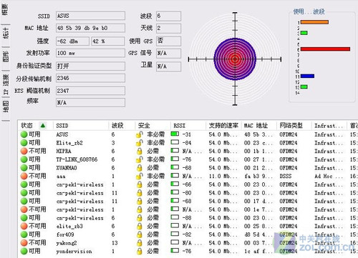Click the red status icon for elite_zb3
Image resolution: width=358 pixels, height=258 pixels.
(x=24, y=226)
